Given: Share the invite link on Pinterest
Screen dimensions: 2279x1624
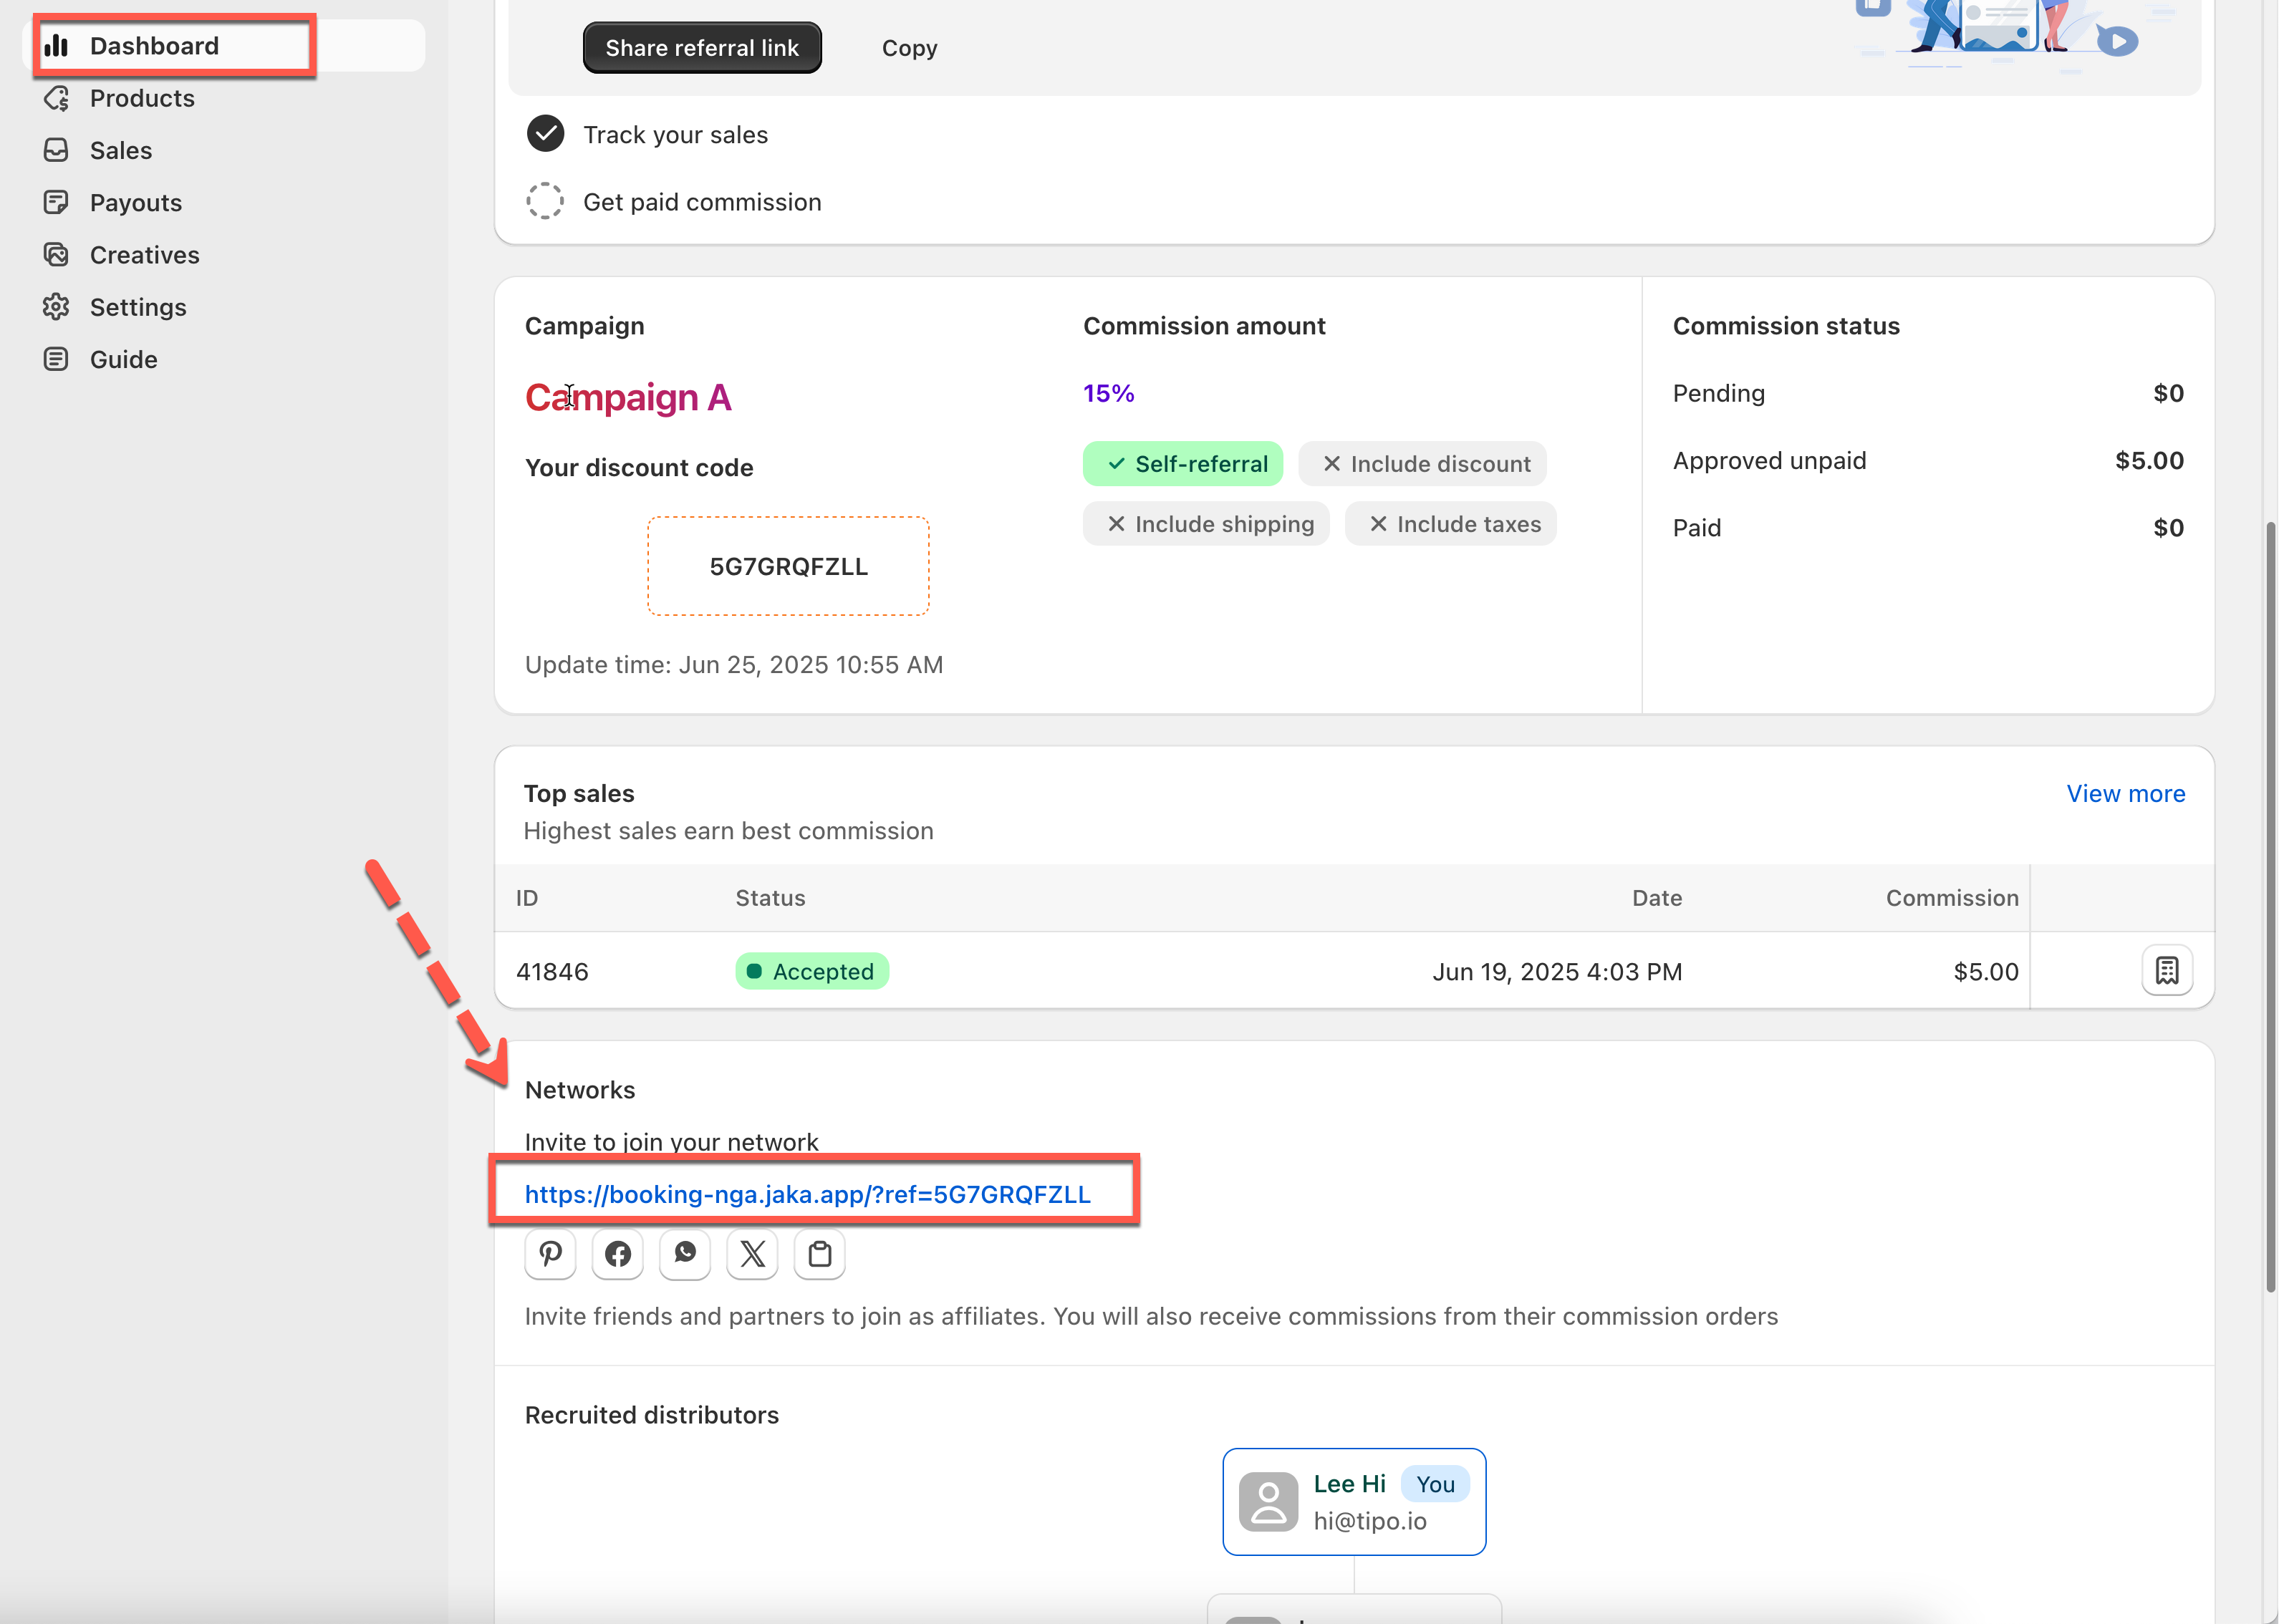Looking at the screenshot, I should pyautogui.click(x=550, y=1254).
